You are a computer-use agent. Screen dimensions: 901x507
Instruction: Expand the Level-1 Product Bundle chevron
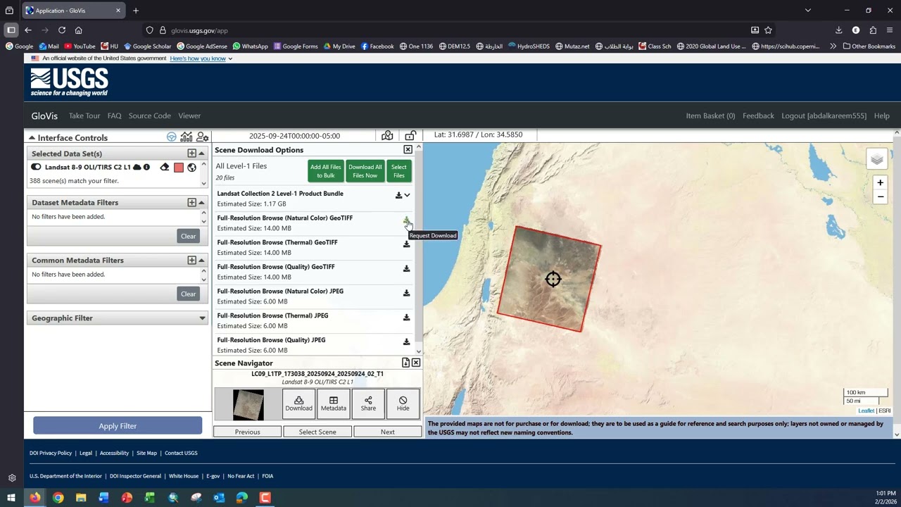point(407,195)
